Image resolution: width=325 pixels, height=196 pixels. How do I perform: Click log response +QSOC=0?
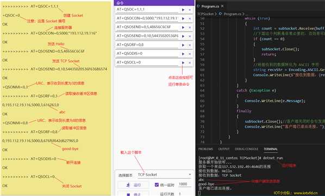tap(11, 15)
